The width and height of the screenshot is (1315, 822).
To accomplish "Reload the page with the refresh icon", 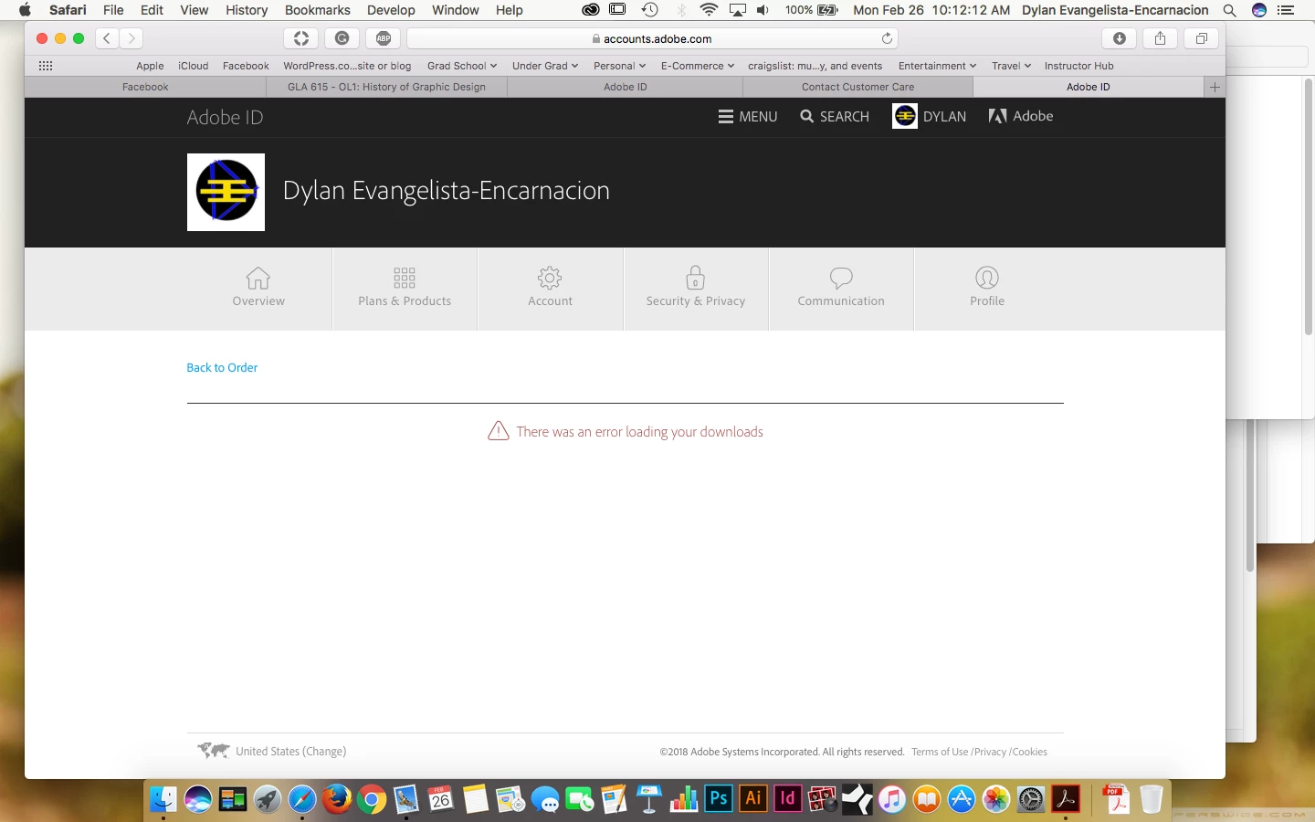I will (x=887, y=38).
